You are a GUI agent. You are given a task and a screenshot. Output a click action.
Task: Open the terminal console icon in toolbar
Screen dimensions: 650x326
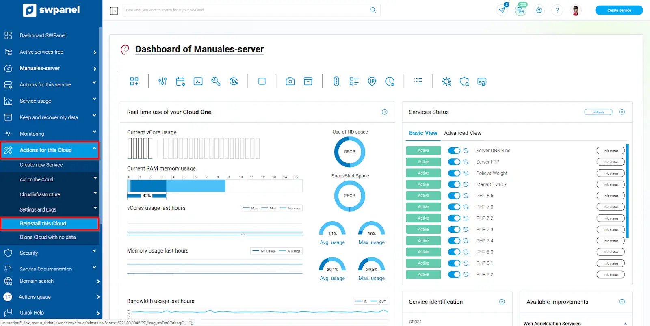coord(198,82)
